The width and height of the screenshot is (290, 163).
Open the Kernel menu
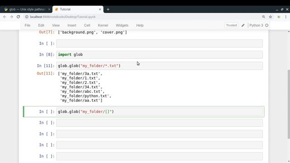coord(103,25)
